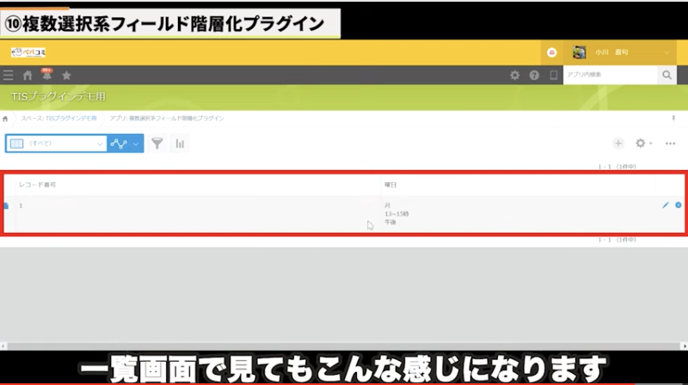The image size is (688, 385).
Task: Expand the user account menu
Action: click(668, 52)
